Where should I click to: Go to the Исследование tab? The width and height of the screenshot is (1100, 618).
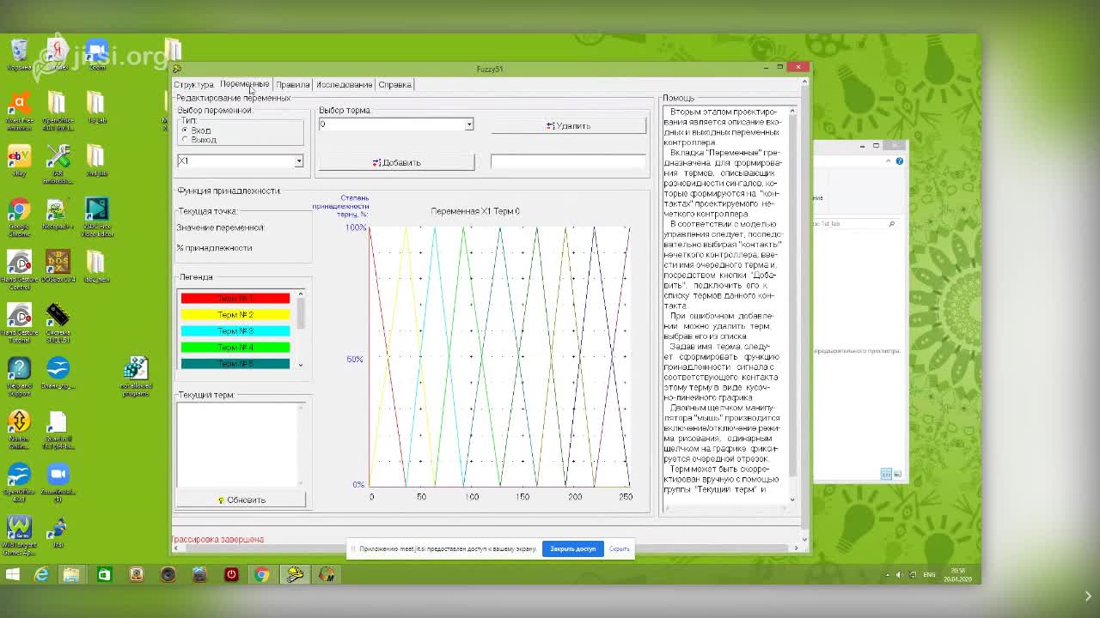coord(344,84)
